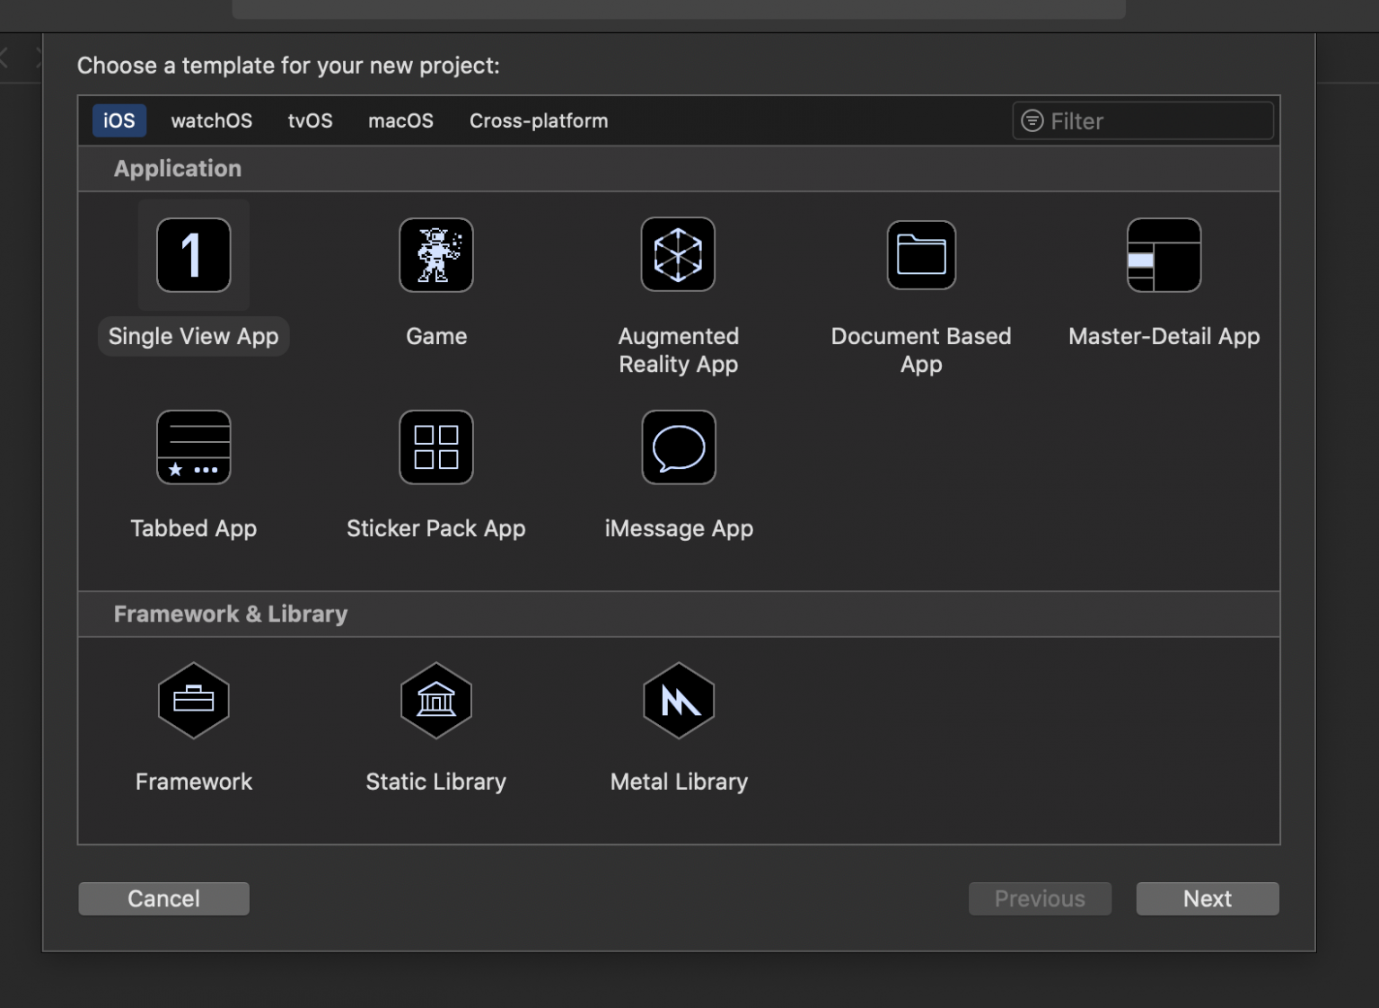
Task: Click the Next button
Action: coord(1207,898)
